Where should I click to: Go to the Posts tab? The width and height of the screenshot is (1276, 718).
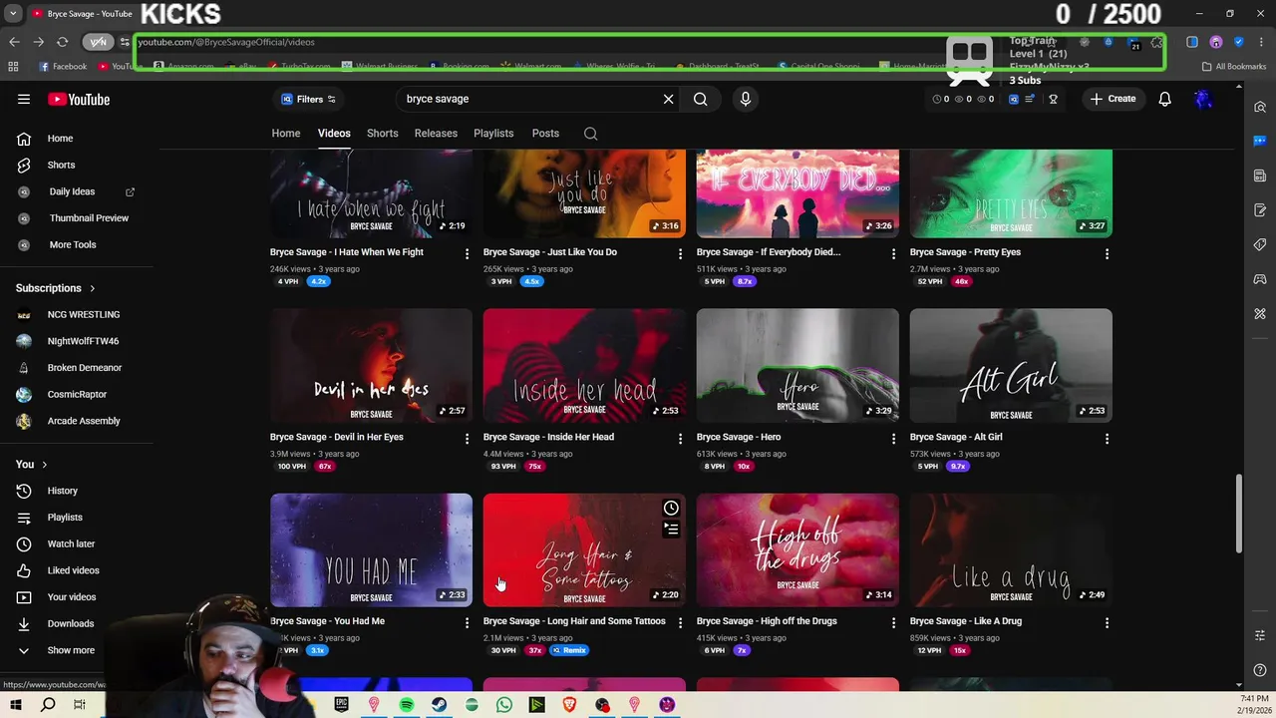tap(545, 134)
